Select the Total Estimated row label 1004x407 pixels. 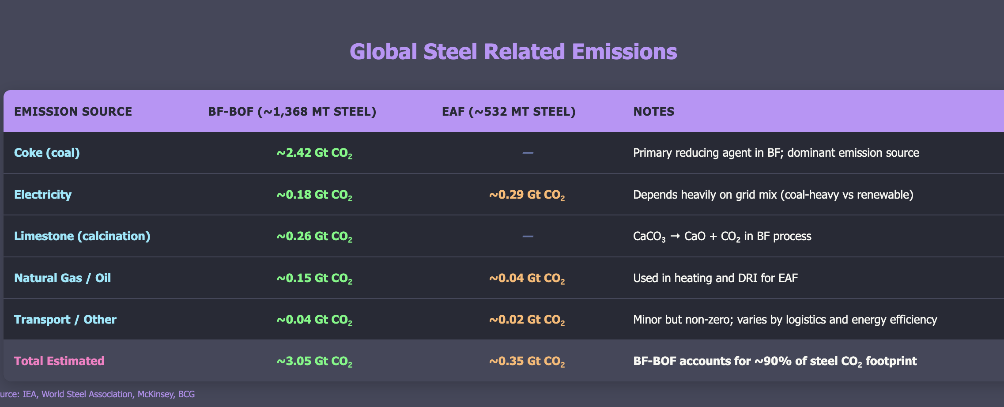point(59,361)
